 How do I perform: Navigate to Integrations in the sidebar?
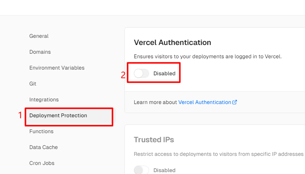click(x=44, y=100)
